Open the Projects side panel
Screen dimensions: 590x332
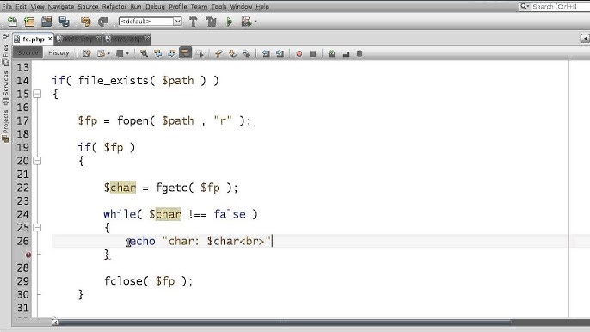[5, 126]
